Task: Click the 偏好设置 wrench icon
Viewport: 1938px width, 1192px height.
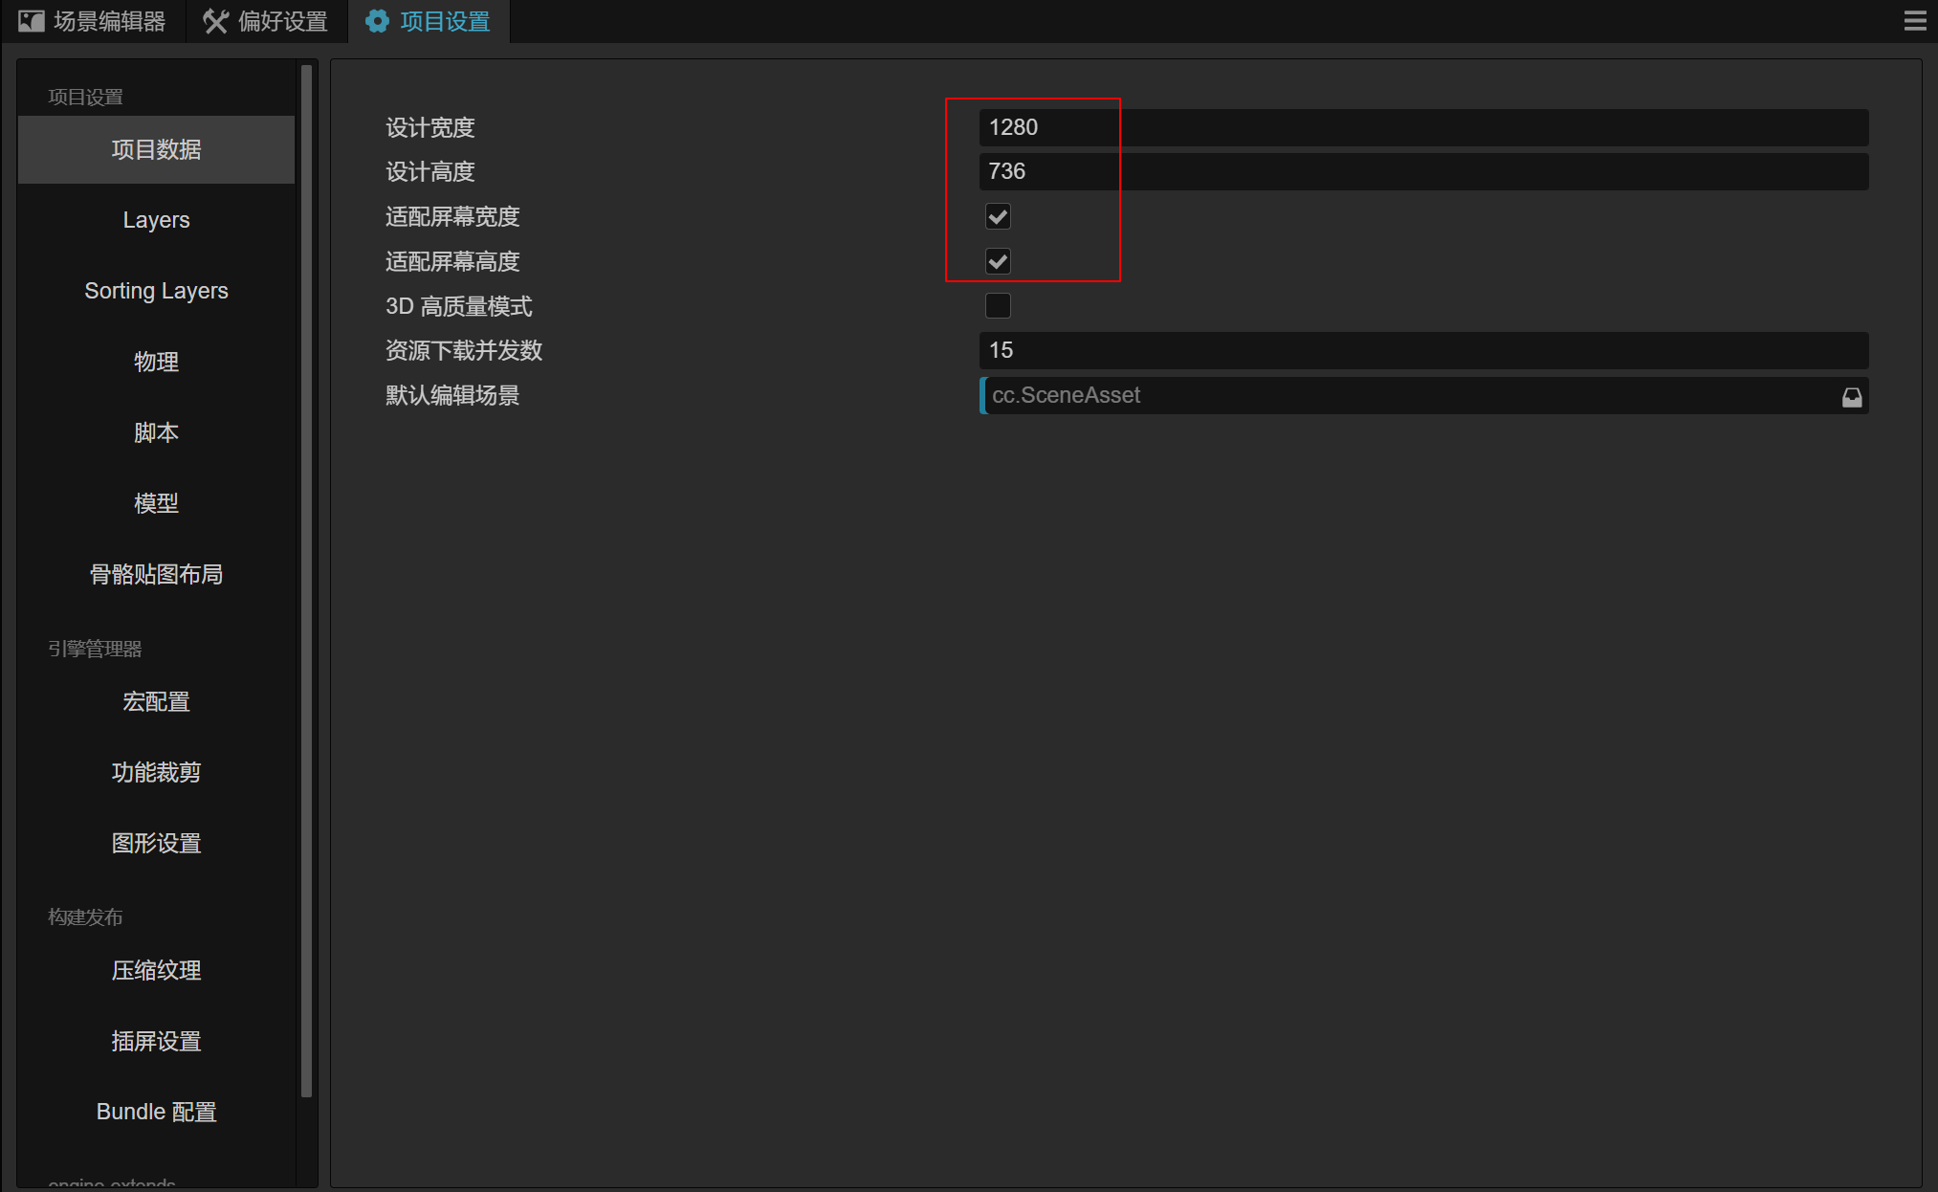Action: 216,21
